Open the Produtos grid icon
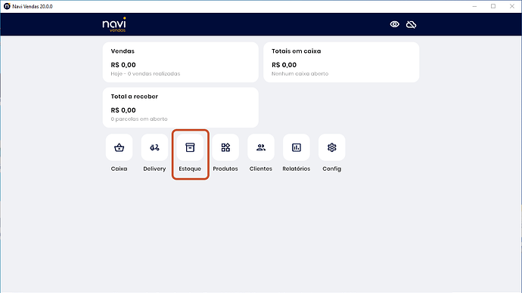This screenshot has height=293, width=522. pos(225,147)
